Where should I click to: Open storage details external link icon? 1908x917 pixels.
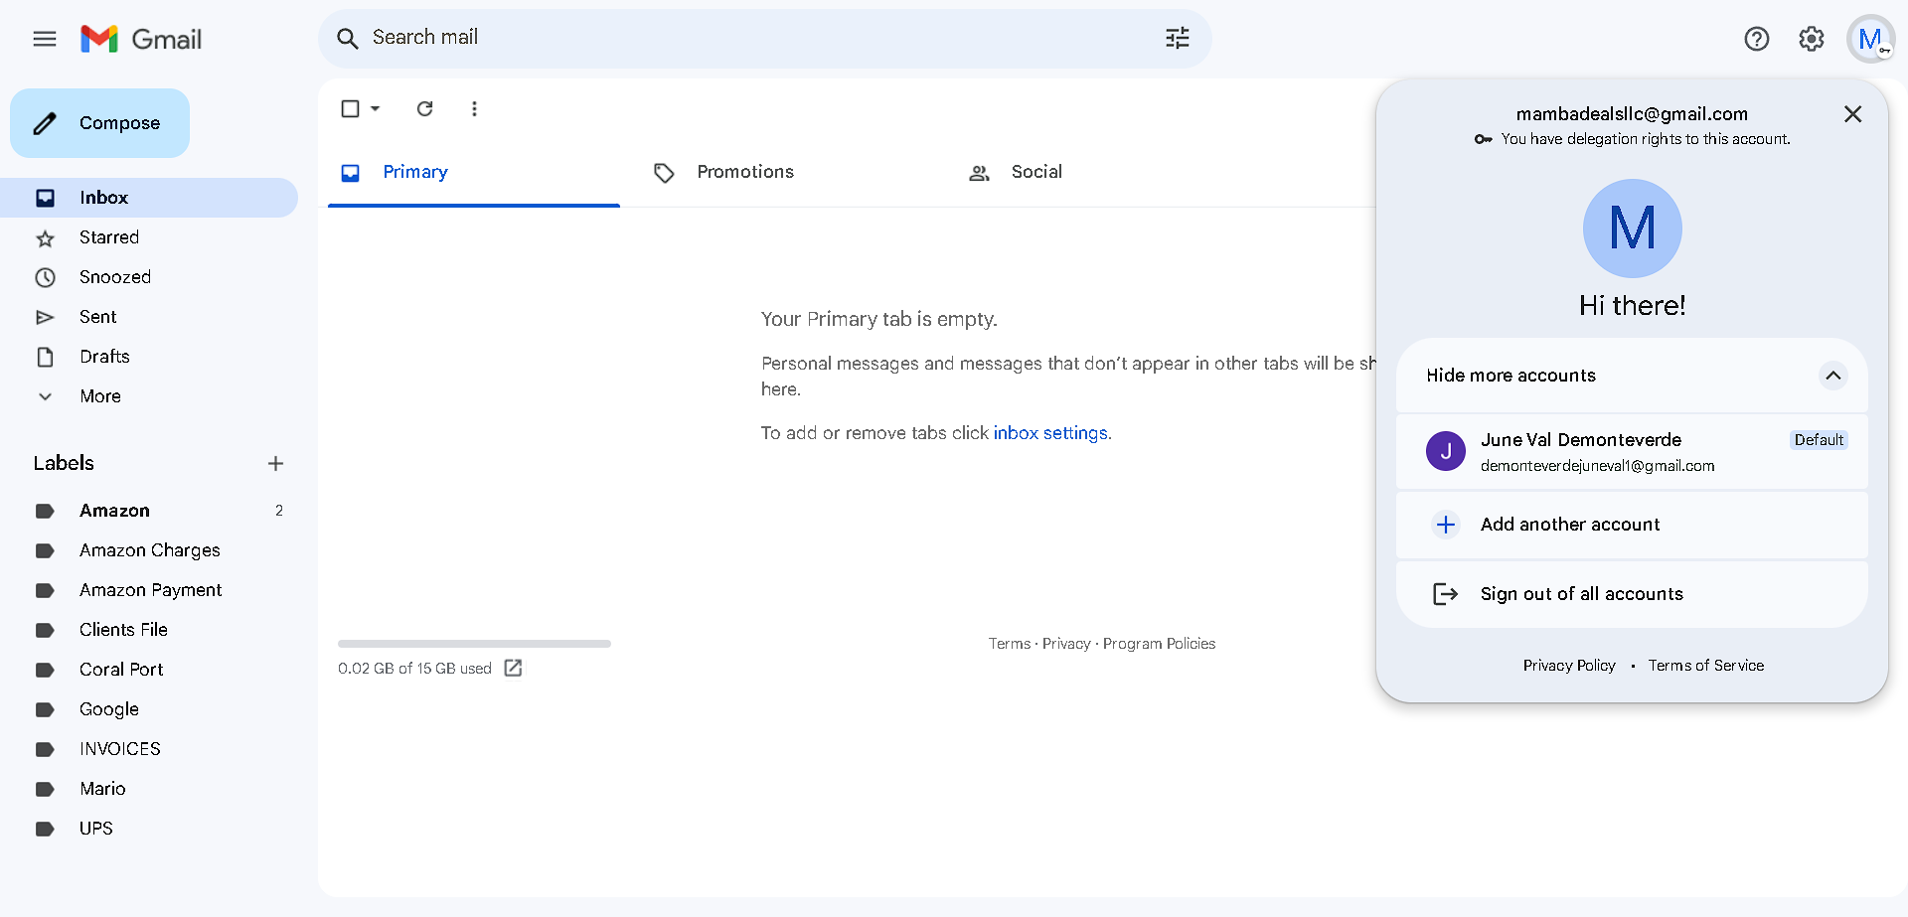coord(513,668)
